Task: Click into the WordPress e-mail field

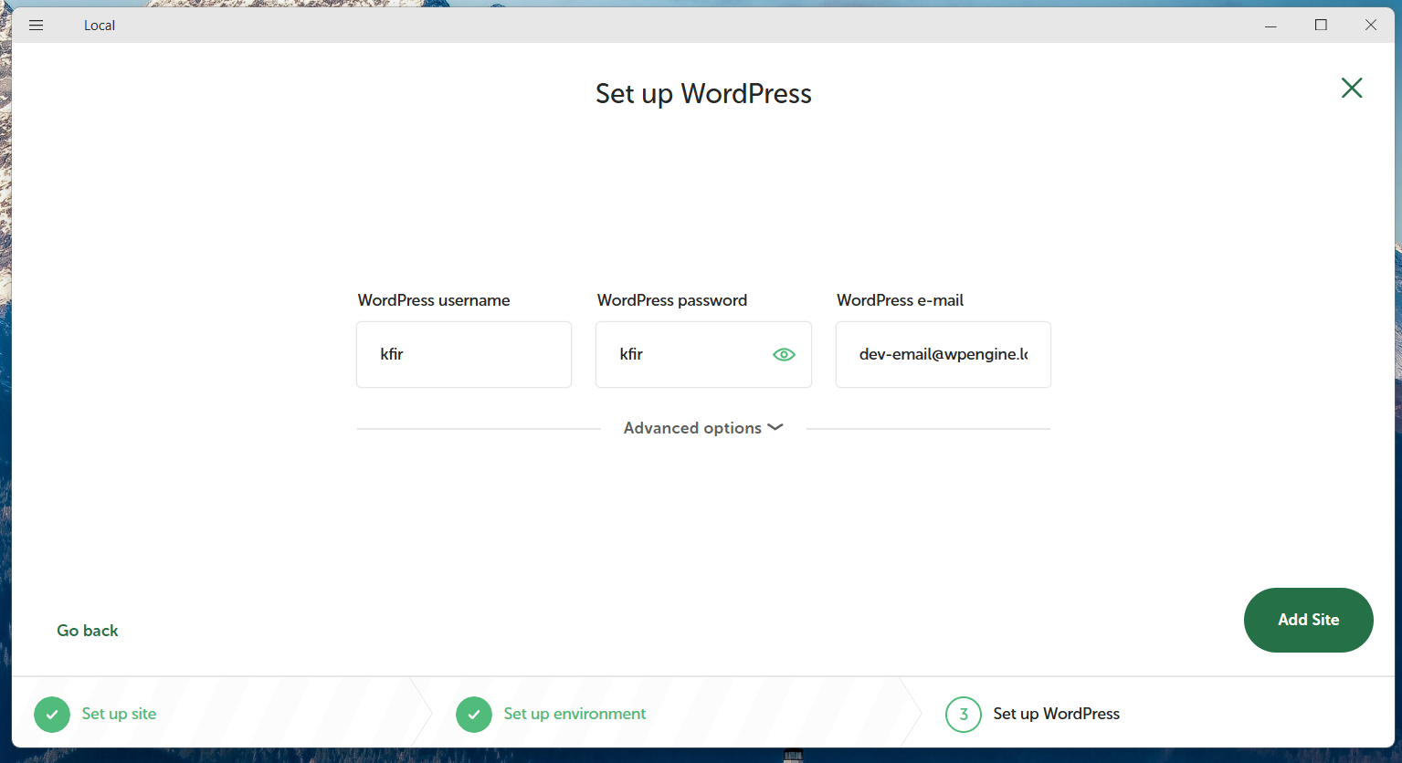Action: 943,354
